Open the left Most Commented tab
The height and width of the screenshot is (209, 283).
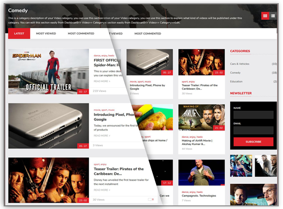(81, 33)
